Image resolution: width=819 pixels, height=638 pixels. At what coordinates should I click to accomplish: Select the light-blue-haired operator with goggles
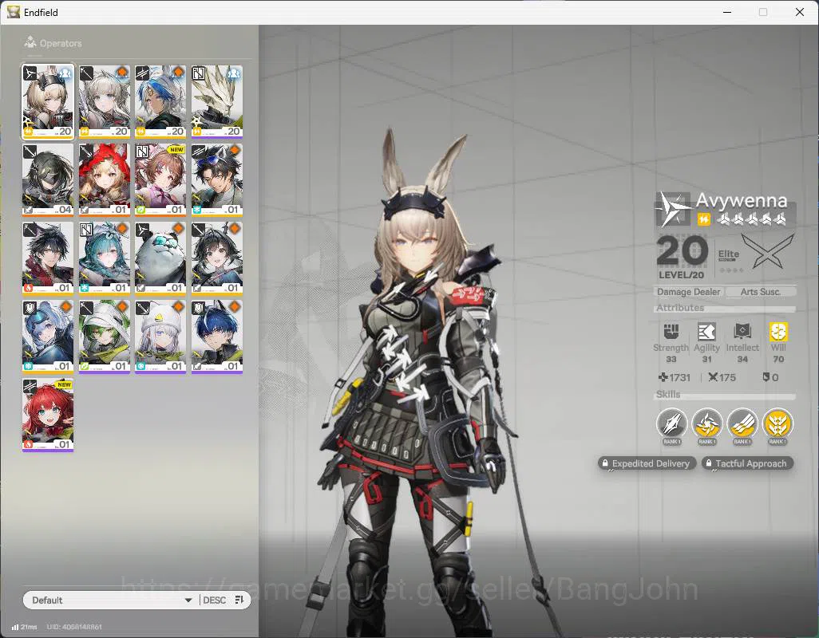48,337
